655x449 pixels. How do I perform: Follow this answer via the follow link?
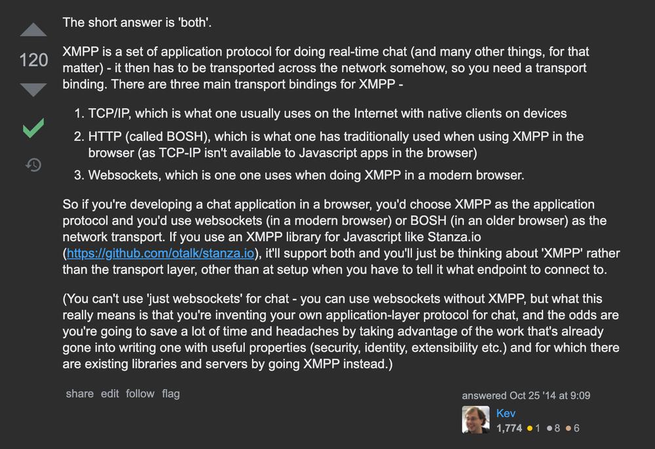[140, 393]
